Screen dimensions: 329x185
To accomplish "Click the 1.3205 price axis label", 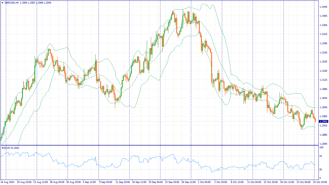I will pyautogui.click(x=323, y=62).
